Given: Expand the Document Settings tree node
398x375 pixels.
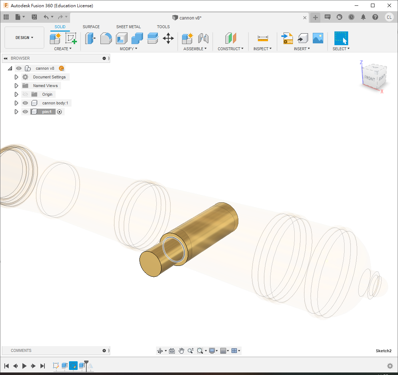Looking at the screenshot, I should 16,77.
